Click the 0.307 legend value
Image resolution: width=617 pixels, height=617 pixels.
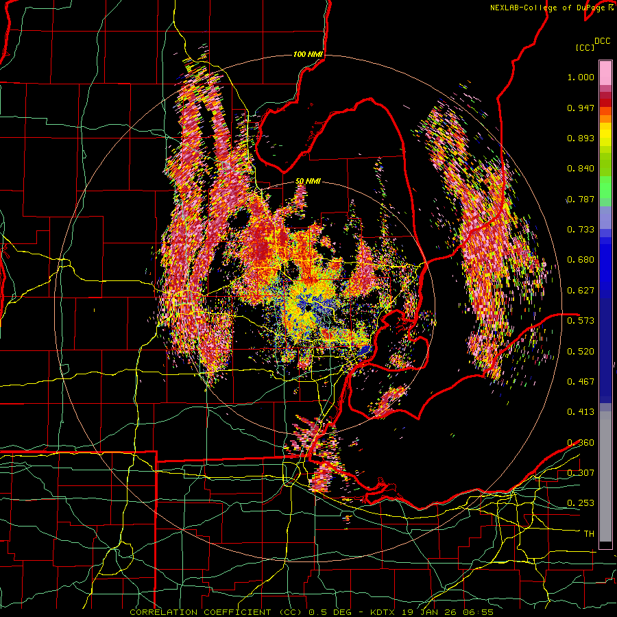click(x=581, y=473)
